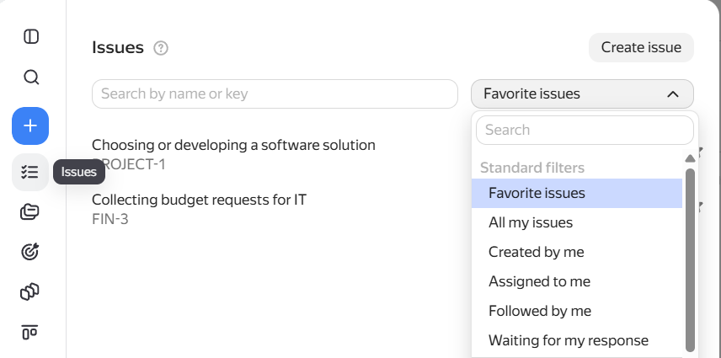Select the Favorite issues filter option
The height and width of the screenshot is (358, 721).
[577, 193]
